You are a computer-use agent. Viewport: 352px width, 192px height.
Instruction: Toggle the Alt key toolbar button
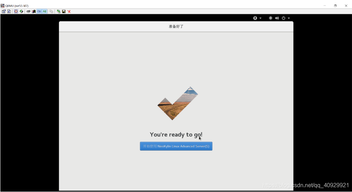click(x=44, y=11)
